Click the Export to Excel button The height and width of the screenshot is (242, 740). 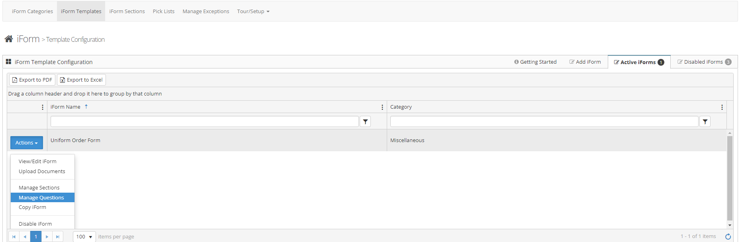click(81, 80)
